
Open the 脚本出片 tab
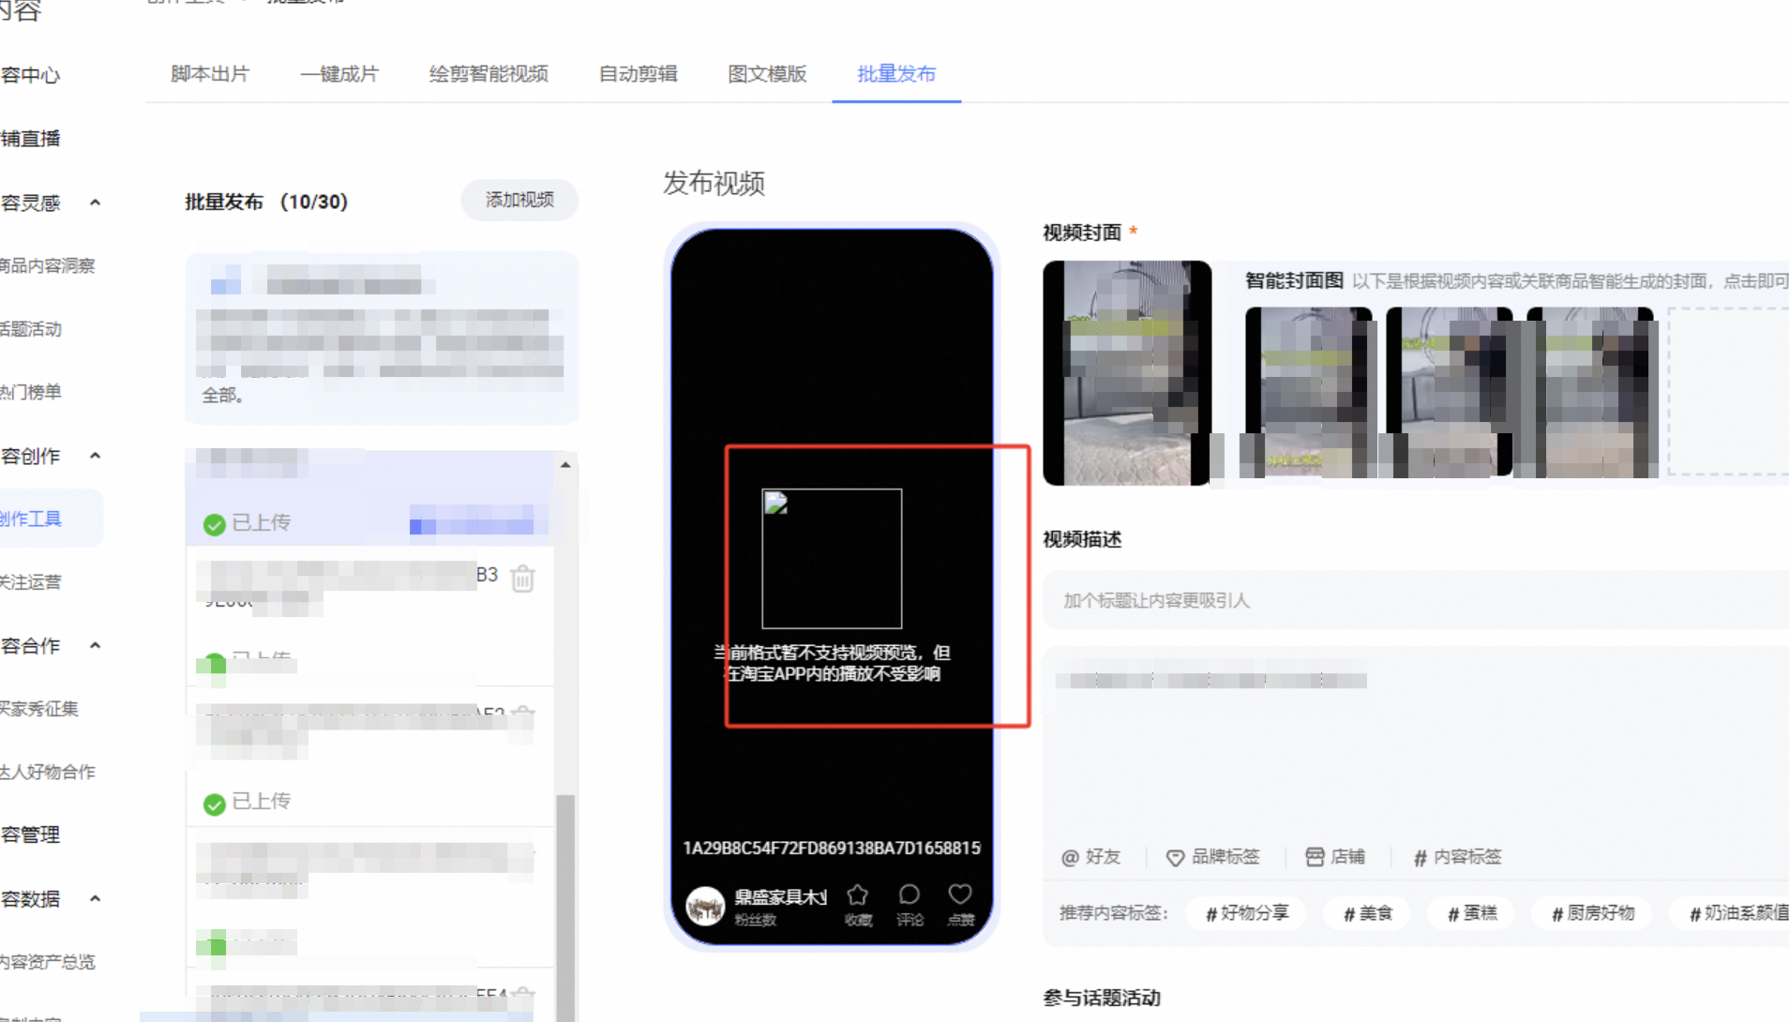210,74
